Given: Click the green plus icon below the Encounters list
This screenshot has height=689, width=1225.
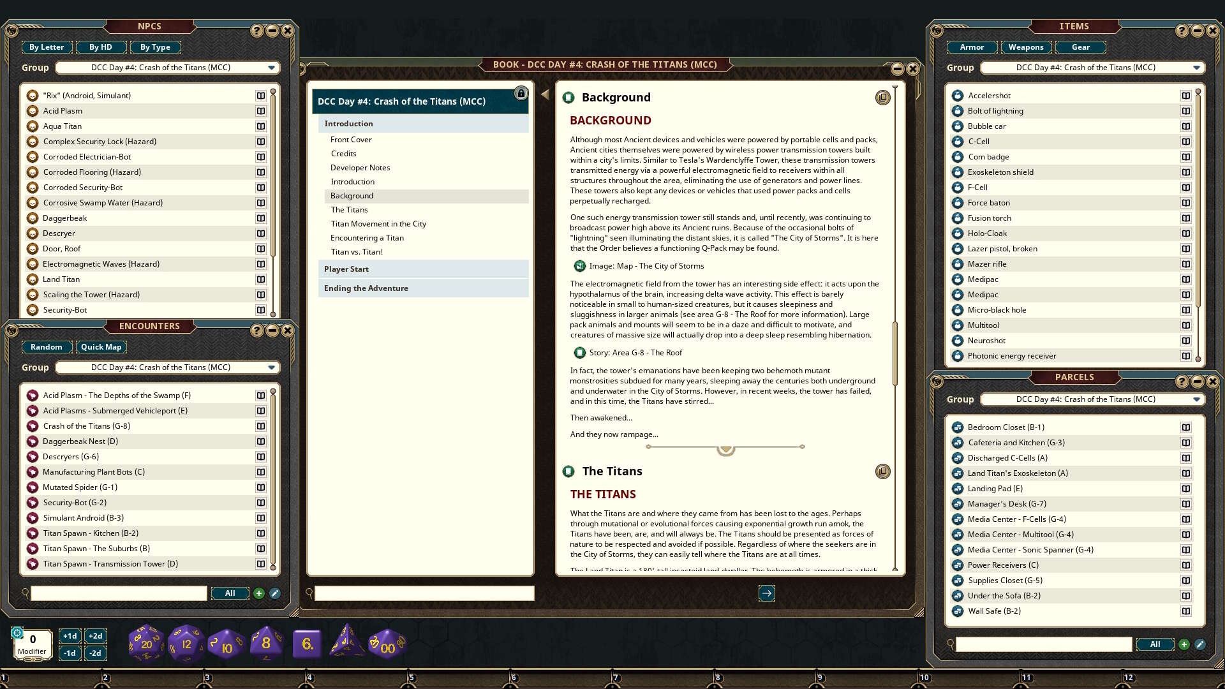Looking at the screenshot, I should coord(259,593).
